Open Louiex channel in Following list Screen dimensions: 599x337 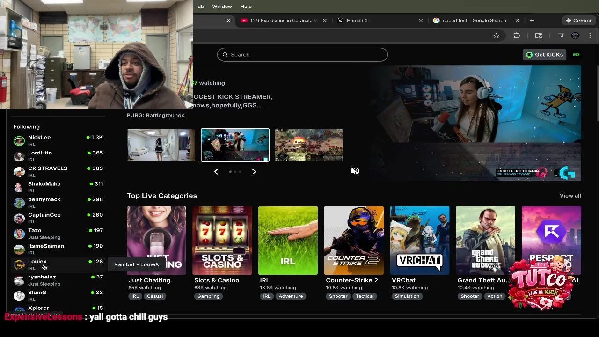coord(58,264)
